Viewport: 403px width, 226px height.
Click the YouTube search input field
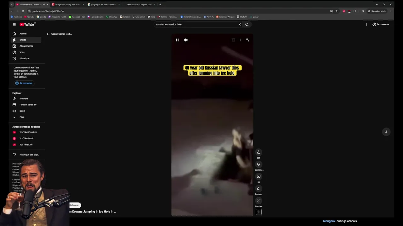pos(195,24)
